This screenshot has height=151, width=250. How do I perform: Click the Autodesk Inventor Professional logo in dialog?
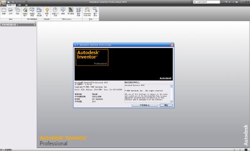point(92,57)
